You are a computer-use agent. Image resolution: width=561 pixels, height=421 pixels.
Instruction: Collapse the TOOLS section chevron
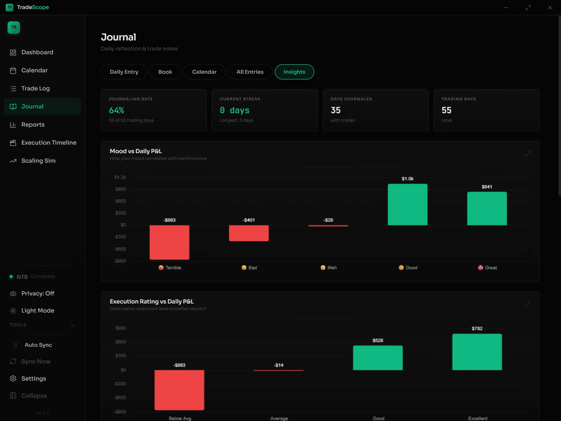[x=73, y=325]
